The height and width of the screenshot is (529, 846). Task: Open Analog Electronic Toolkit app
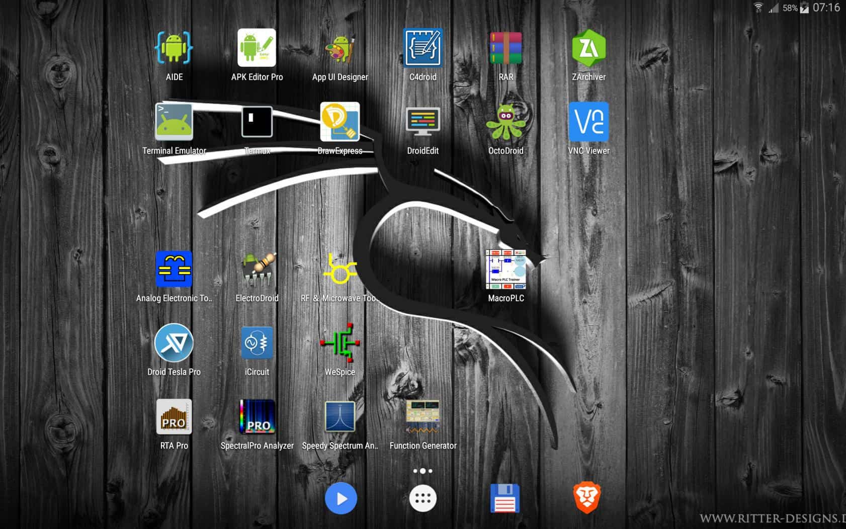174,269
